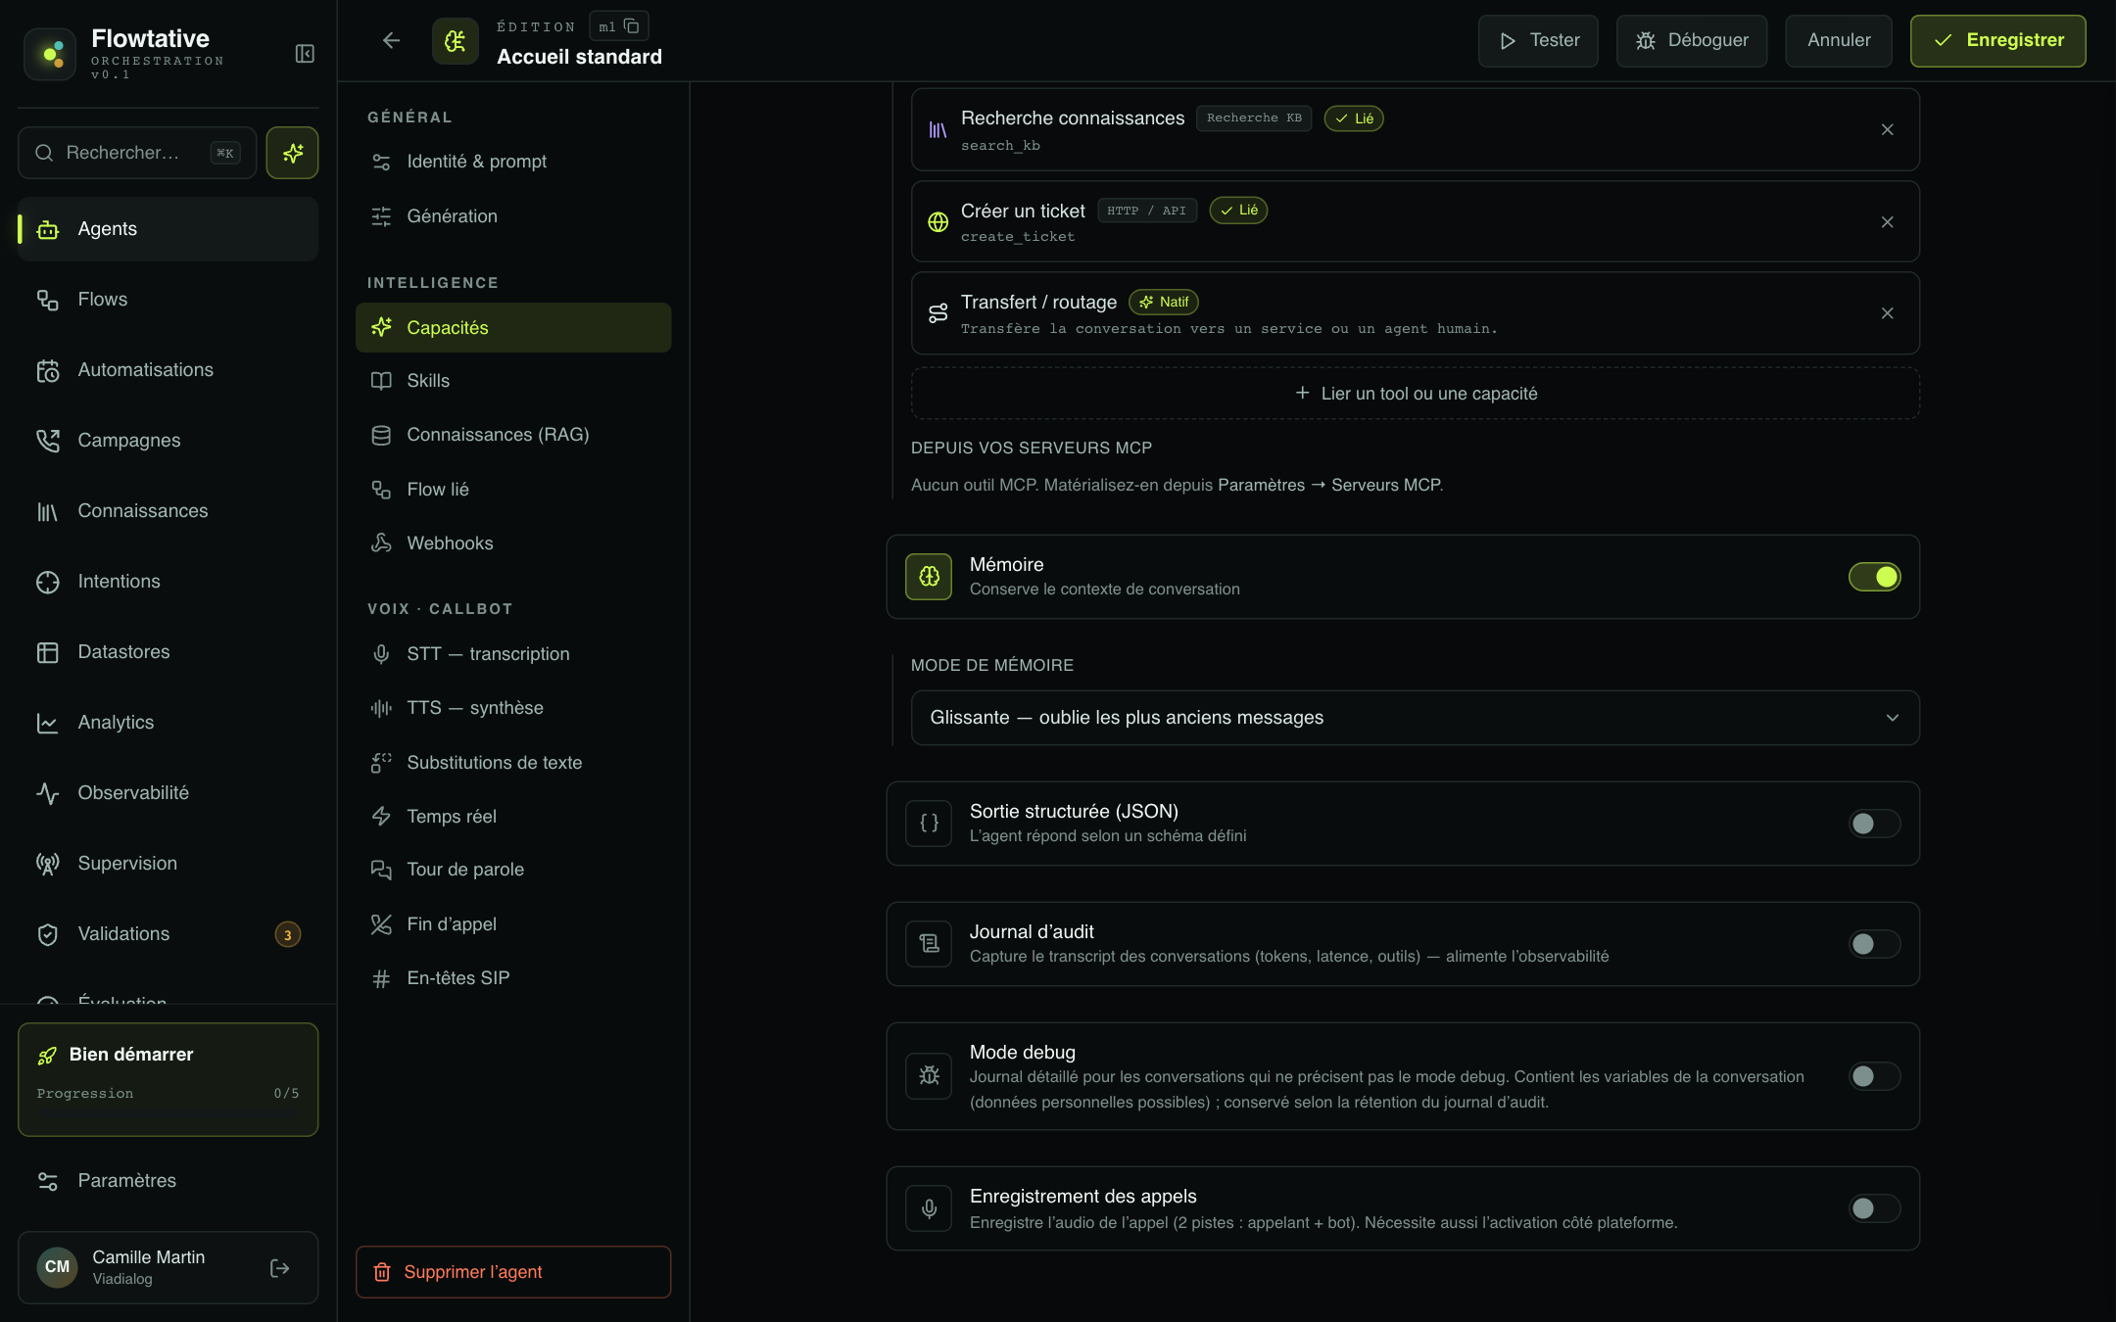
Task: Remove the Recherche connaissances tool
Action: [1887, 129]
